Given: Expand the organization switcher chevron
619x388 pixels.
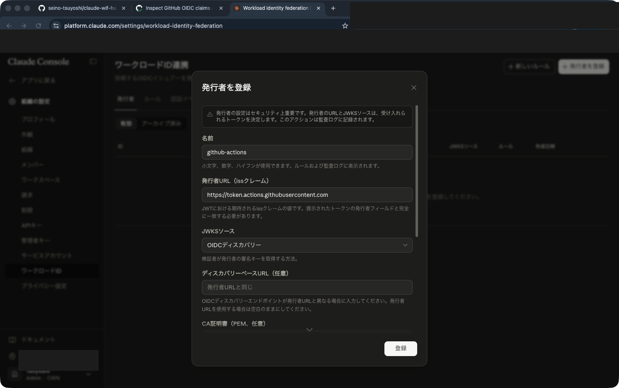Looking at the screenshot, I should click(x=89, y=374).
